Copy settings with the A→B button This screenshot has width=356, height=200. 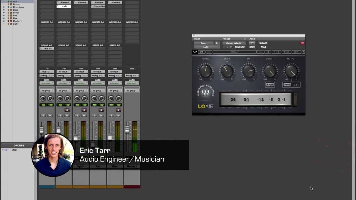coord(276,52)
